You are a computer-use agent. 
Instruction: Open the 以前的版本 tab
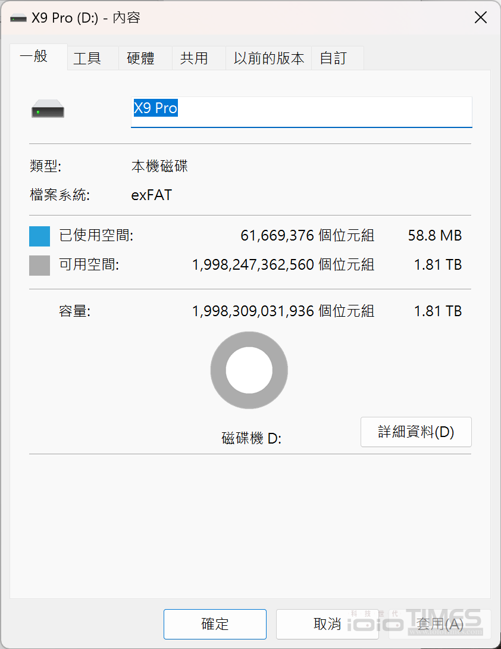(269, 58)
